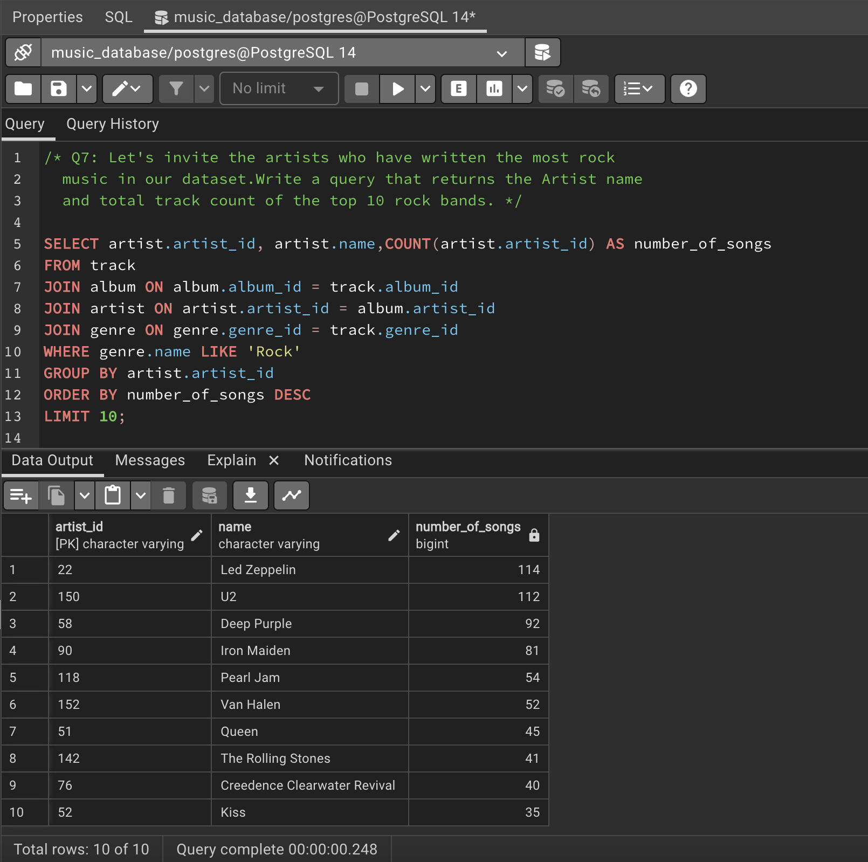Download results as CSV file
Image resolution: width=868 pixels, height=862 pixels.
tap(251, 495)
